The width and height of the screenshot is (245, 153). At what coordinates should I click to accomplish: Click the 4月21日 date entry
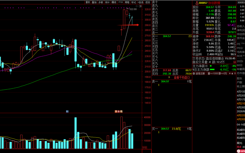click(x=241, y=103)
